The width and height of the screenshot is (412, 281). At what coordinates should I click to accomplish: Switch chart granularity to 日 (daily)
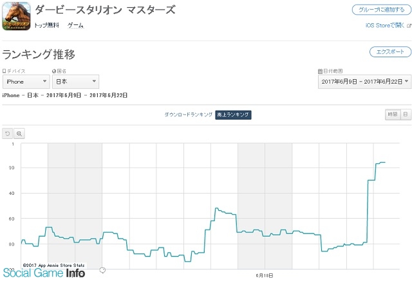click(406, 114)
